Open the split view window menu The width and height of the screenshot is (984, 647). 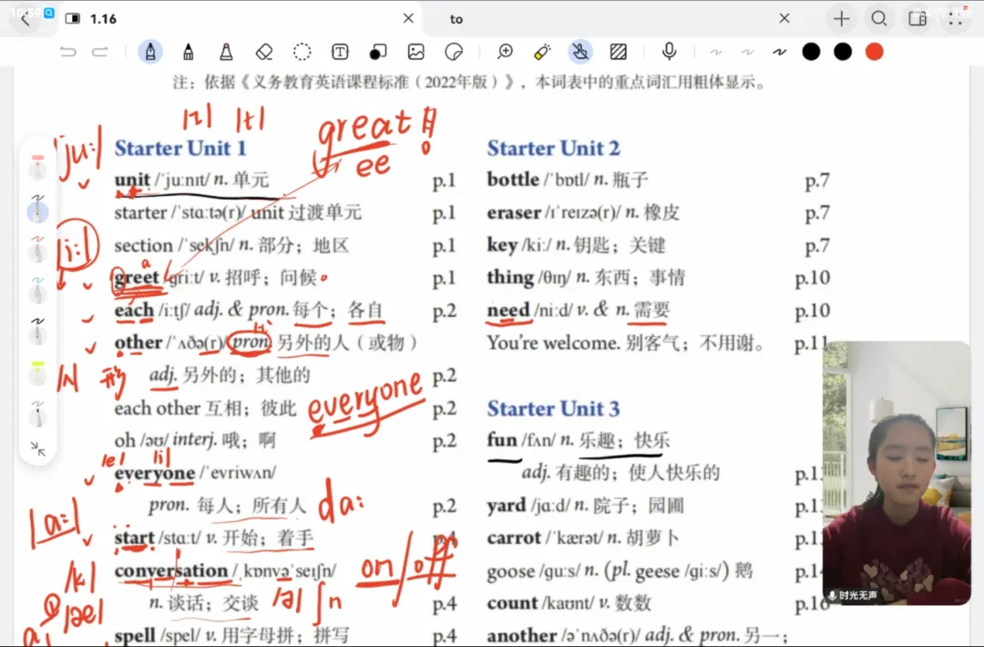pyautogui.click(x=917, y=18)
